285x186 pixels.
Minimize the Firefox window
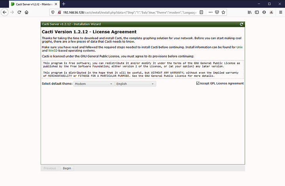pos(259,4)
